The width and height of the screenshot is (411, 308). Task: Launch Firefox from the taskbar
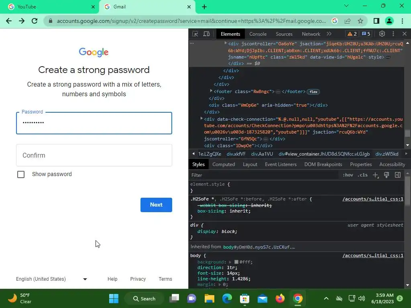[280, 298]
